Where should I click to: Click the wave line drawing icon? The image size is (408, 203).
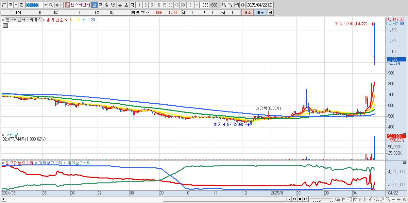tap(365, 199)
